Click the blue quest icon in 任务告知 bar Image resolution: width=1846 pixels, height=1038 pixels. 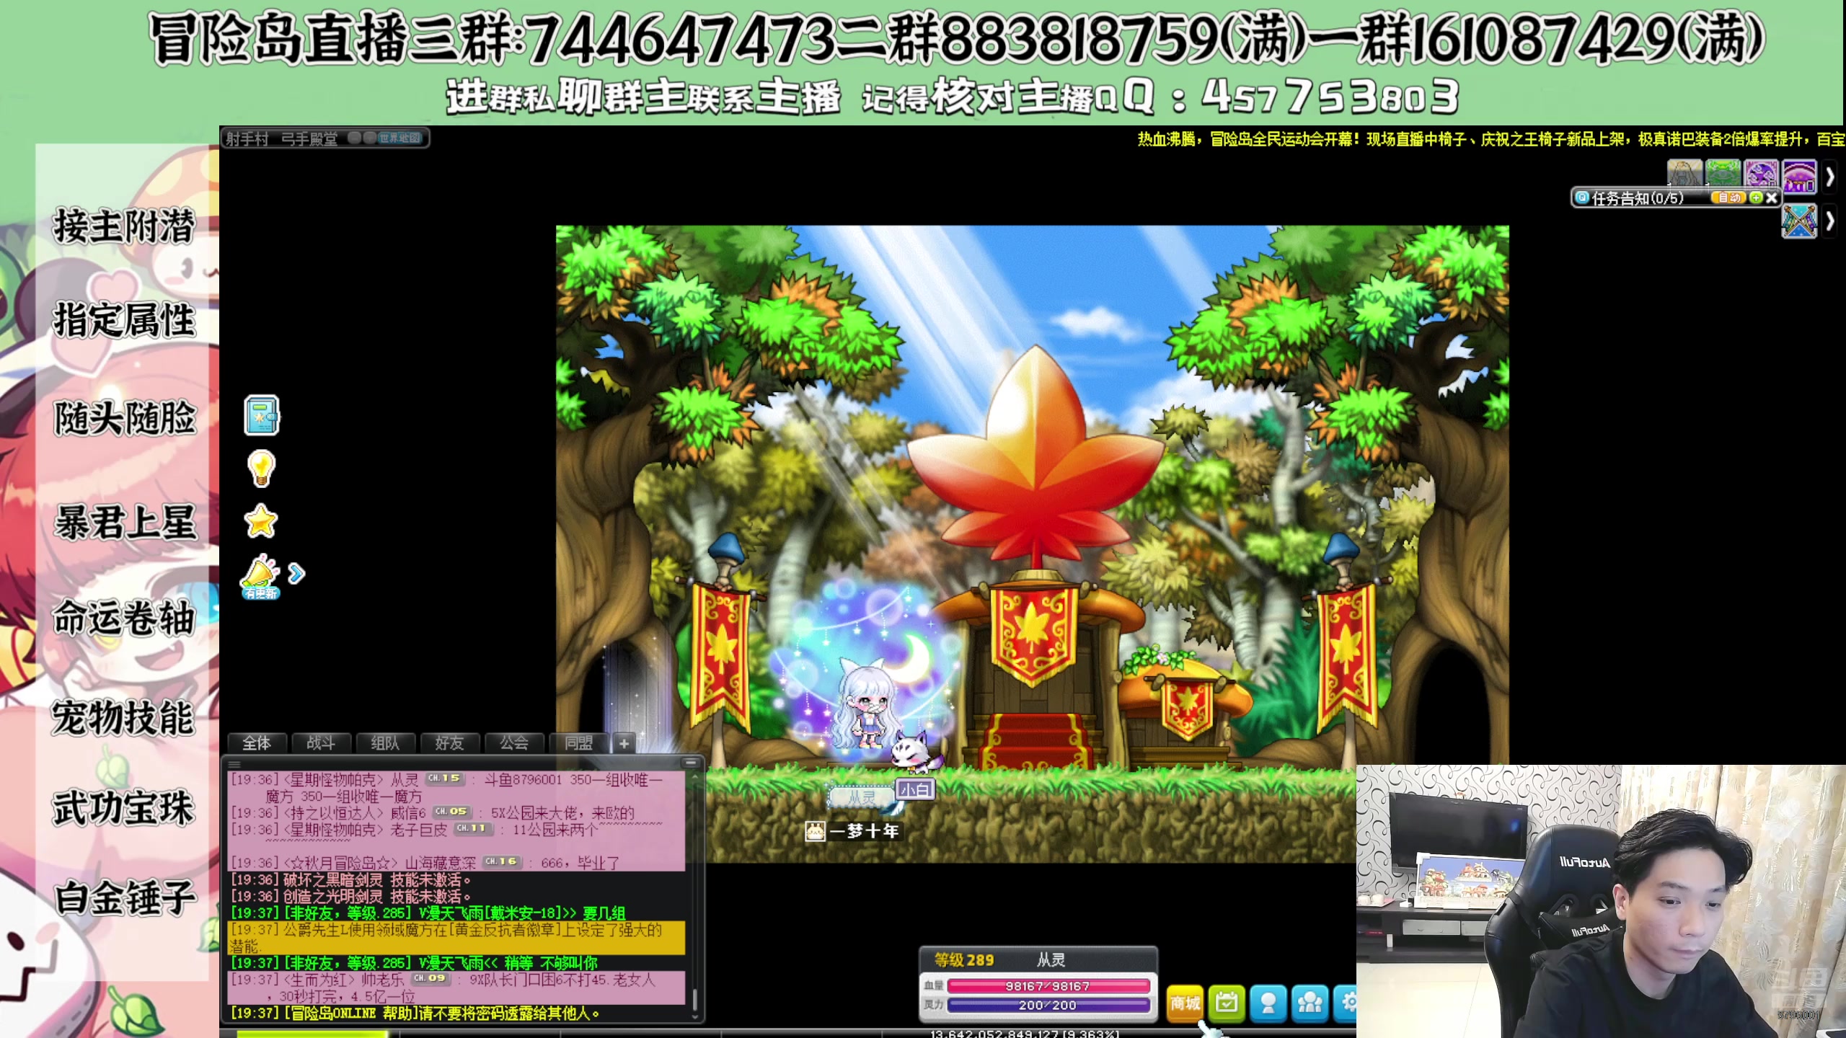point(1582,198)
